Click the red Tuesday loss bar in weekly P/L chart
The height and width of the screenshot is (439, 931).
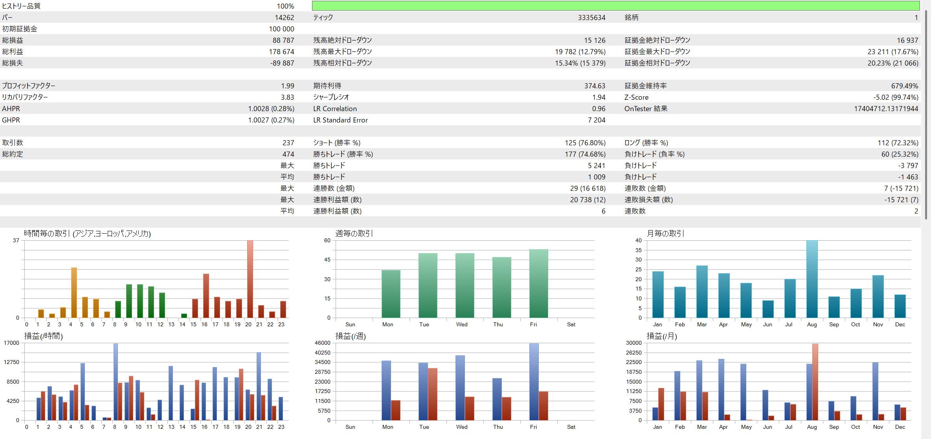pyautogui.click(x=433, y=394)
